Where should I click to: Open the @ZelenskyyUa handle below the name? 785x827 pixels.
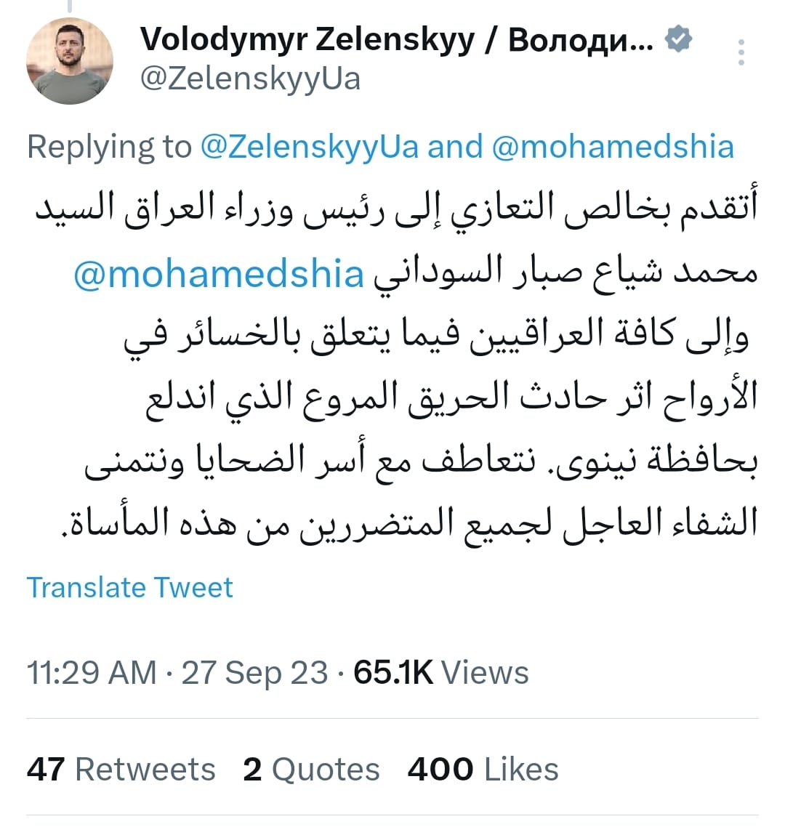[250, 78]
